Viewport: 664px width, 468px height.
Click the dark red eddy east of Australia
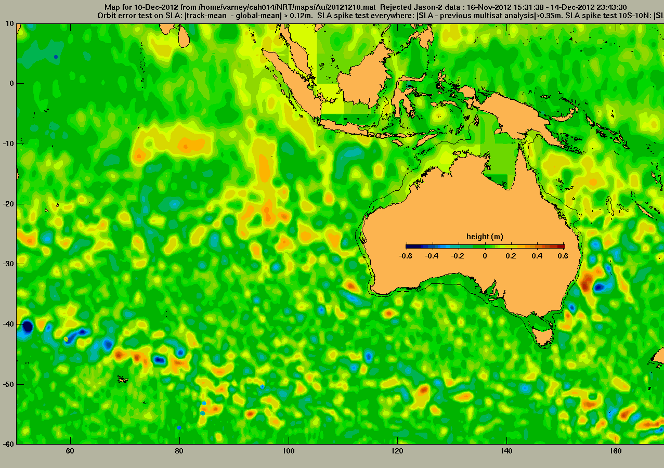click(x=587, y=283)
